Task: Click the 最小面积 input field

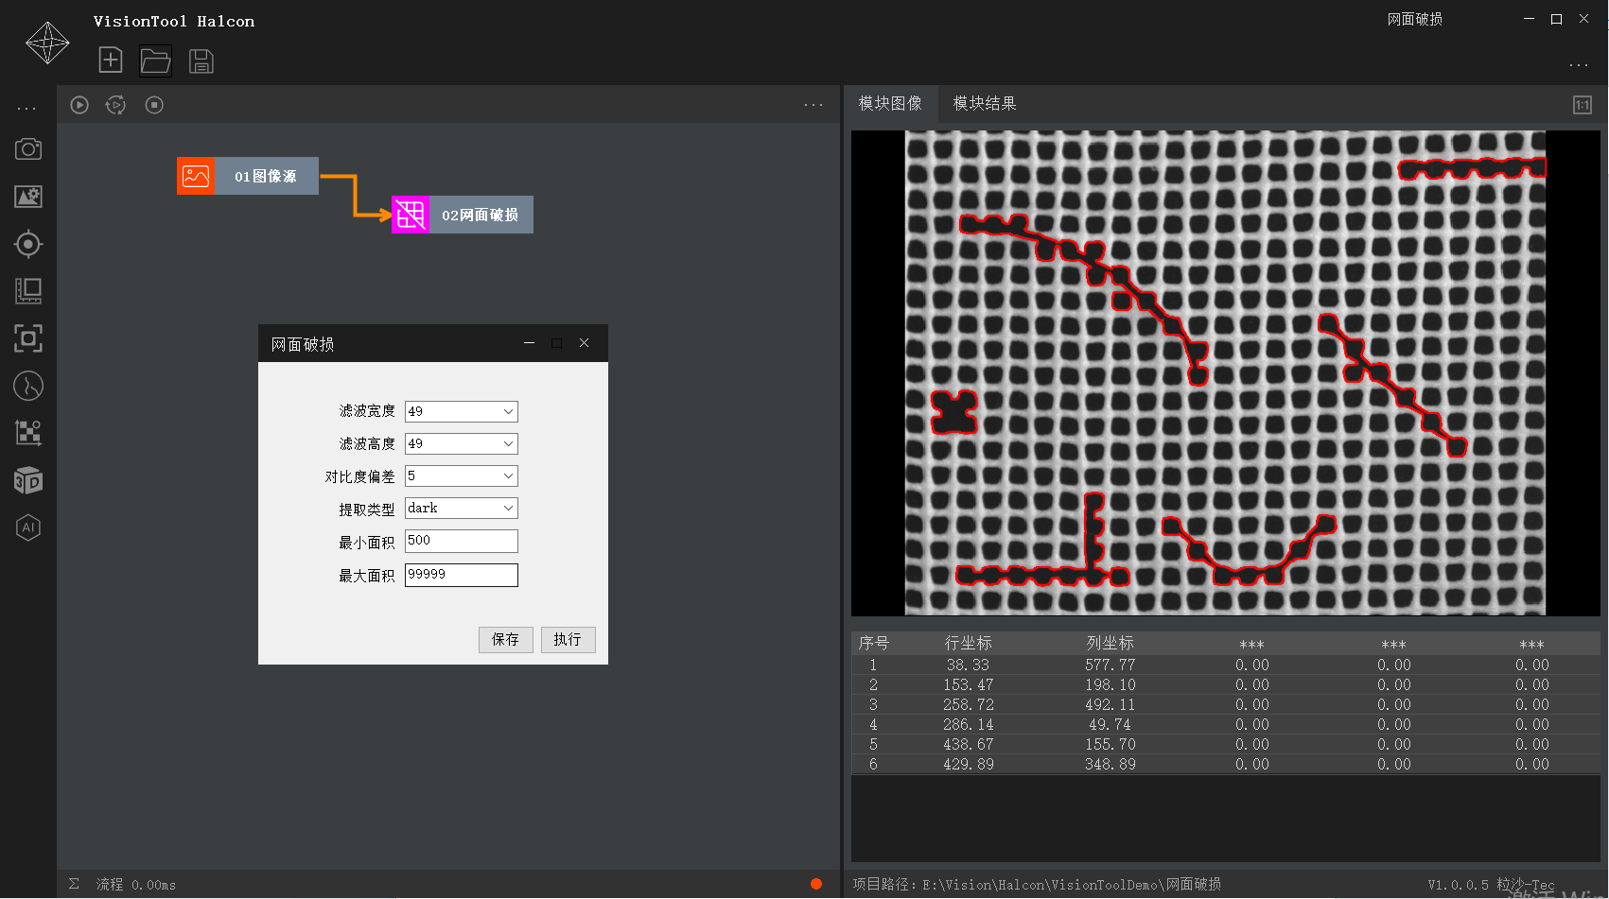Action: pyautogui.click(x=461, y=541)
